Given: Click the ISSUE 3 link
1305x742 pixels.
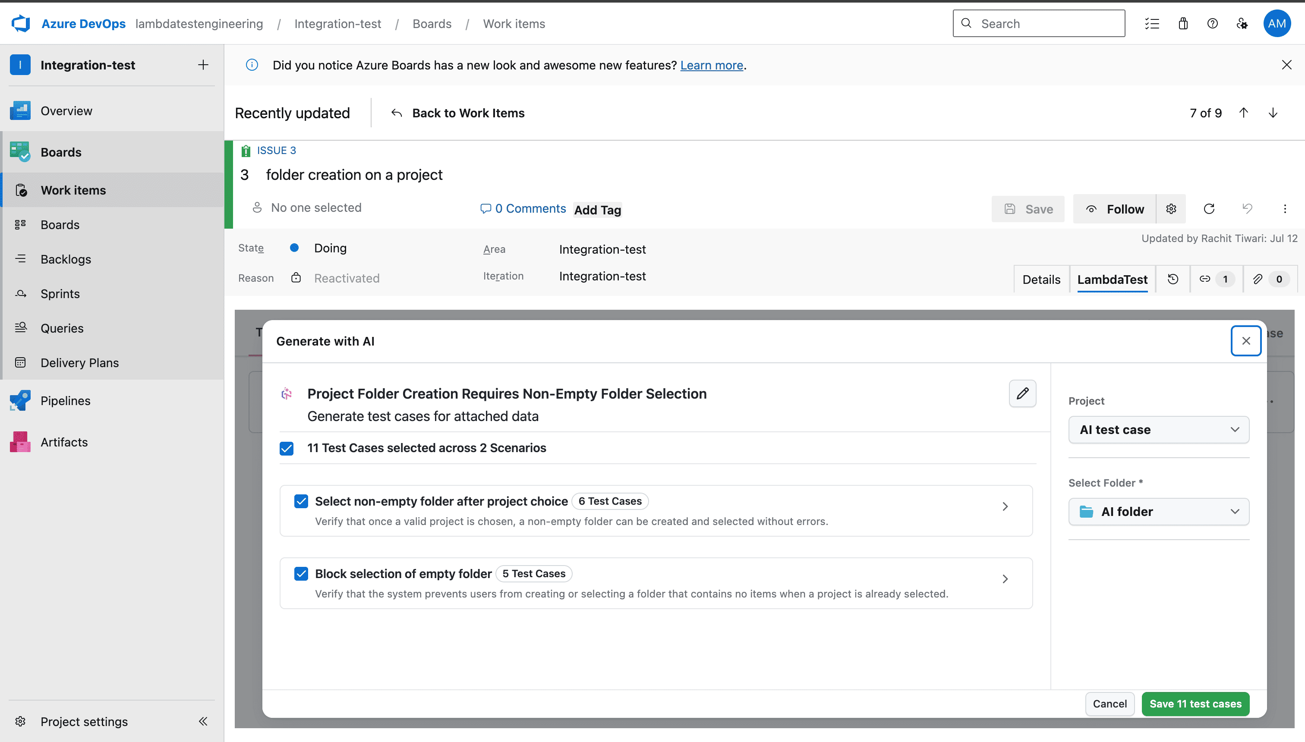Looking at the screenshot, I should pyautogui.click(x=276, y=150).
